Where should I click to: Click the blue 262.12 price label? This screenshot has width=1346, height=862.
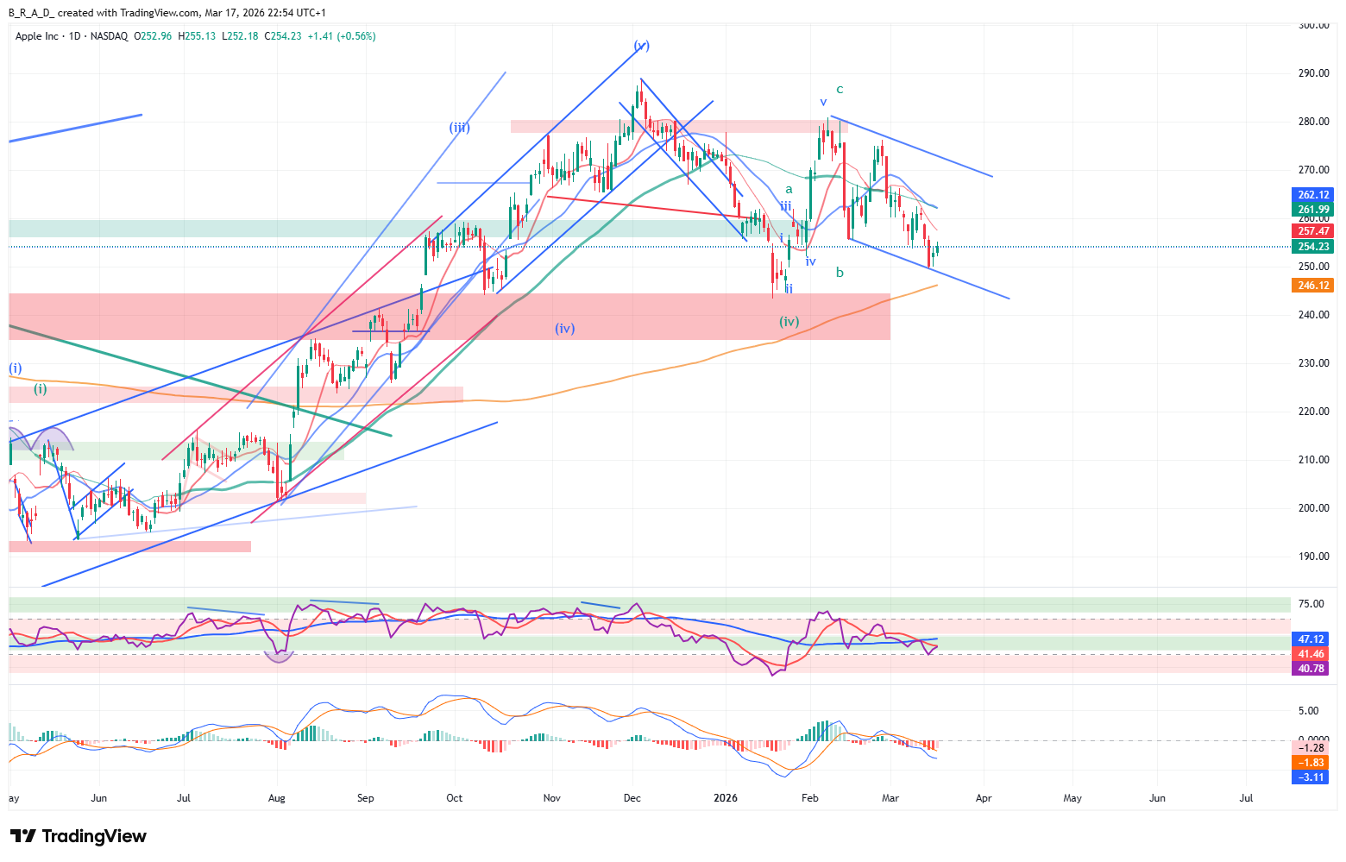pos(1312,195)
